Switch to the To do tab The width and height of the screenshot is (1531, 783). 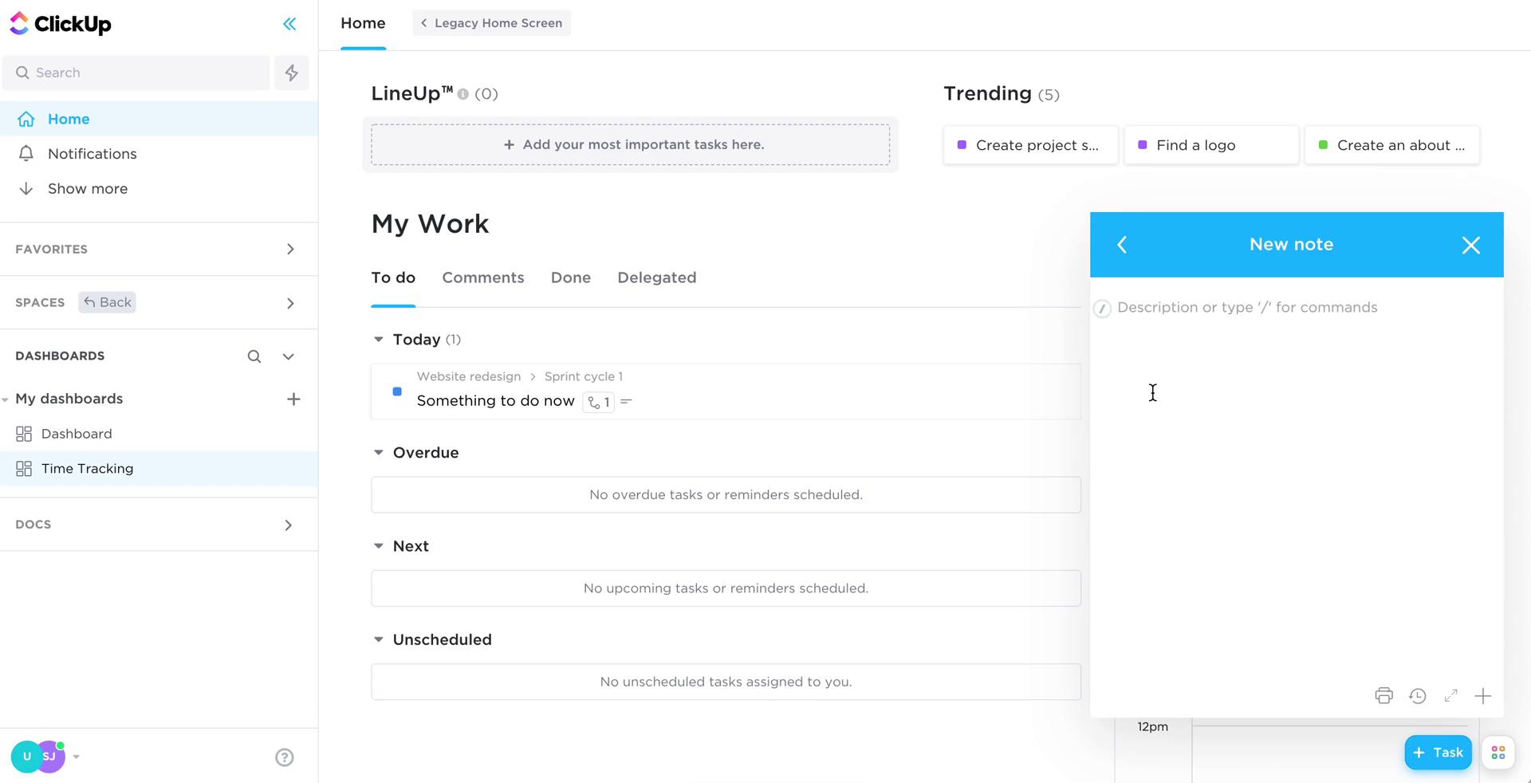(x=393, y=277)
